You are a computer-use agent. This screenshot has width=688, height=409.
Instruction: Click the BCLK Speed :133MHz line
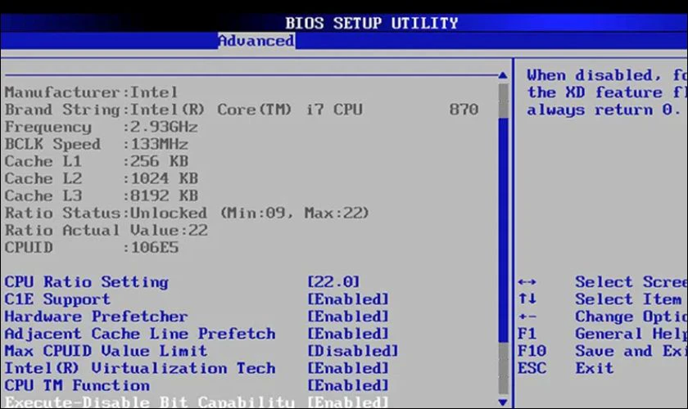pyautogui.click(x=96, y=144)
